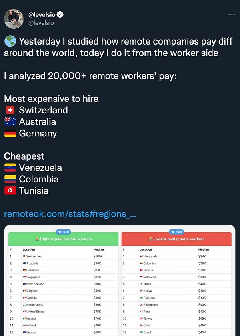Click the gray @levelsio handle
Viewport: 240px width, 336px height.
(x=41, y=23)
